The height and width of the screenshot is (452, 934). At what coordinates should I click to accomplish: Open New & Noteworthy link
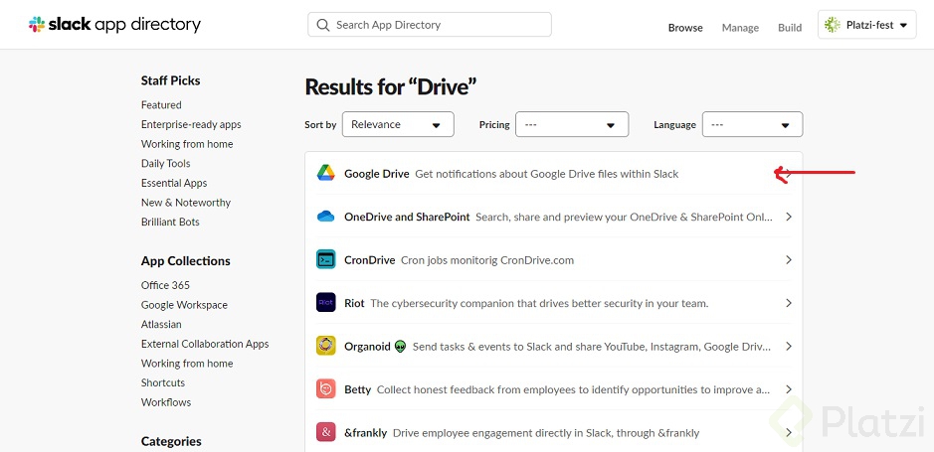[x=185, y=203]
